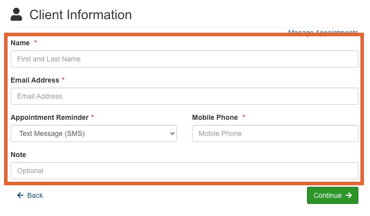Click the Note label above optional field
This screenshot has width=370, height=216.
[x=19, y=155]
